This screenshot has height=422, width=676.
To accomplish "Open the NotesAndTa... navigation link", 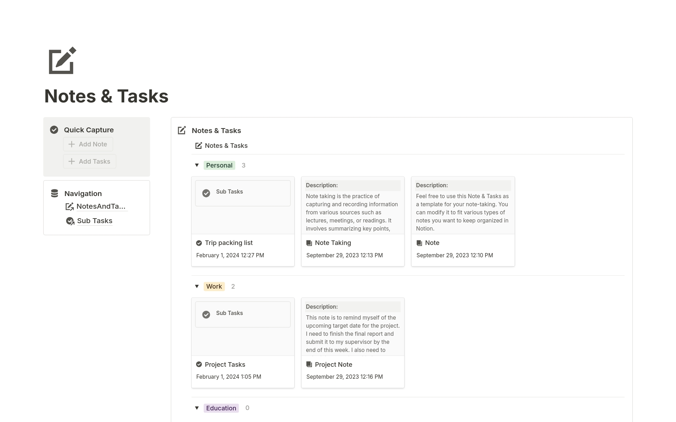I will tap(101, 206).
